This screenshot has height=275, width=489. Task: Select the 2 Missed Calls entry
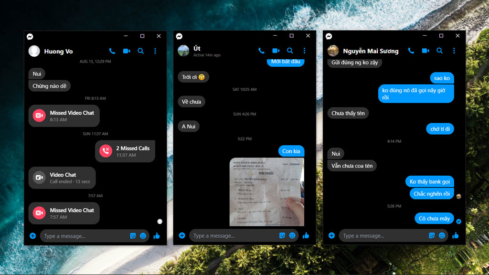click(x=125, y=150)
